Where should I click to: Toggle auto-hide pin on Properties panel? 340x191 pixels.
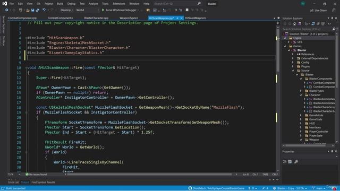pyautogui.click(x=332, y=151)
